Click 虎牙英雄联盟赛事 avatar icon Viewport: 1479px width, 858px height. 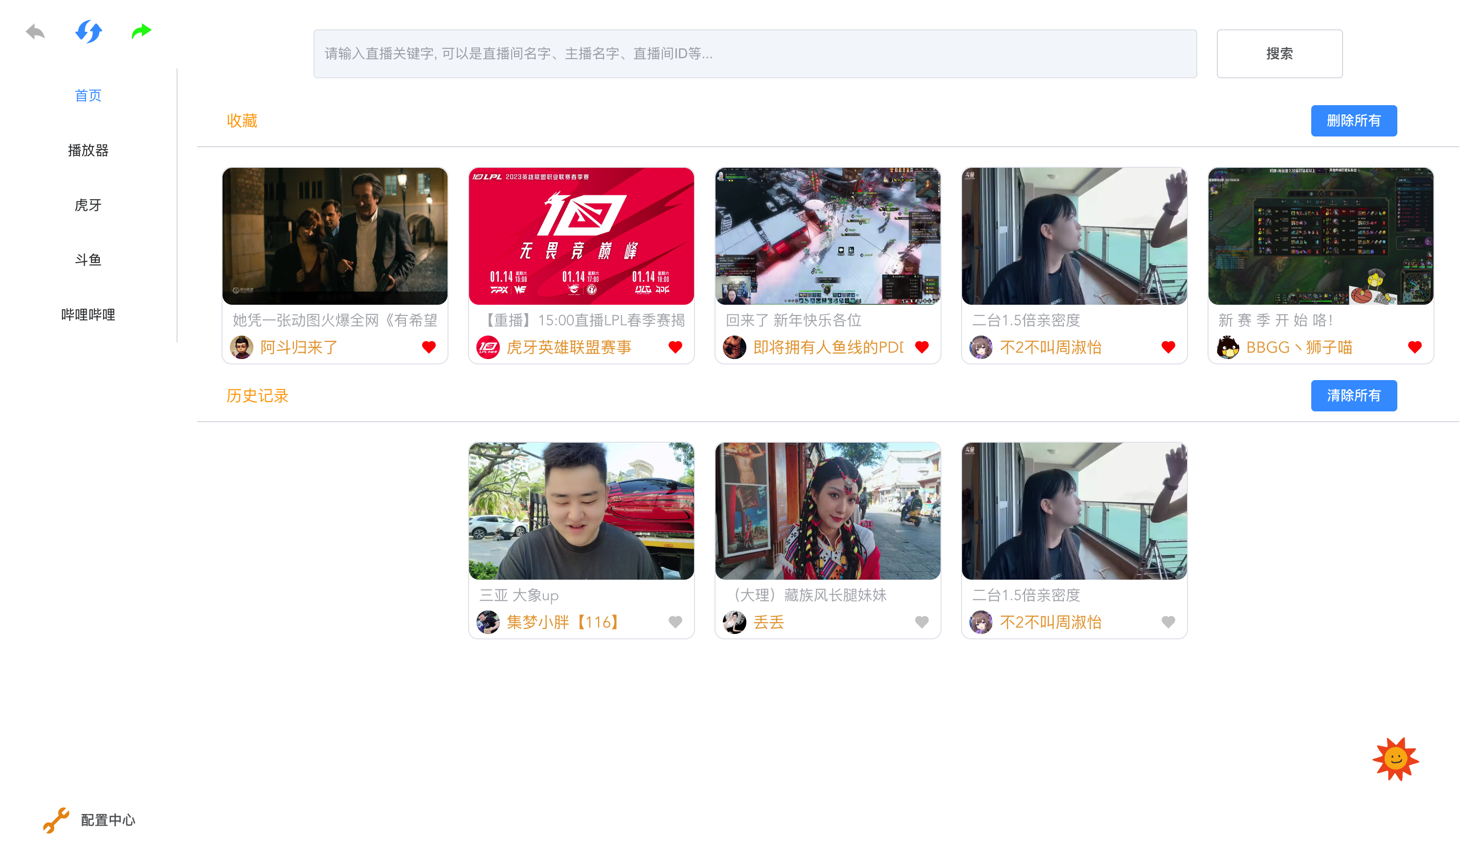[x=488, y=347]
